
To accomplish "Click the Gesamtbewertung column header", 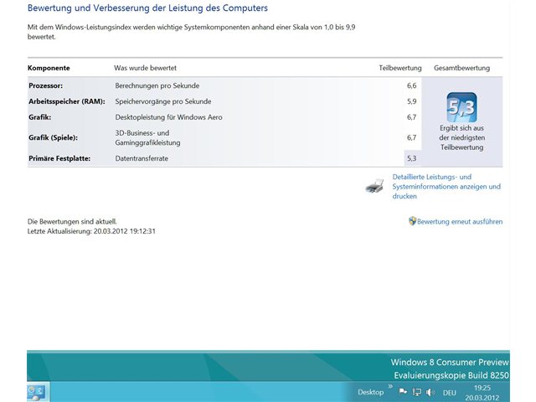I will tap(461, 68).
